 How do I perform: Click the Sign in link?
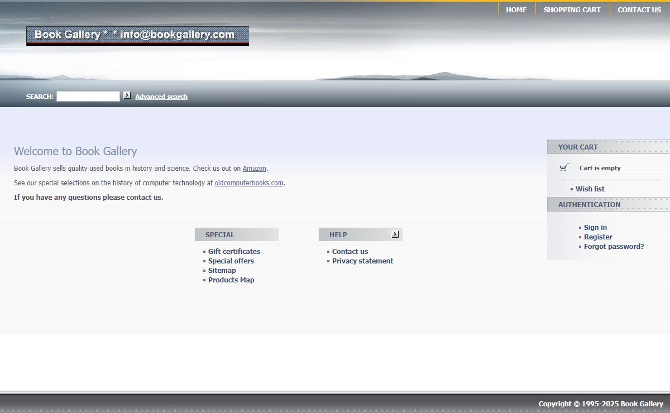(595, 228)
